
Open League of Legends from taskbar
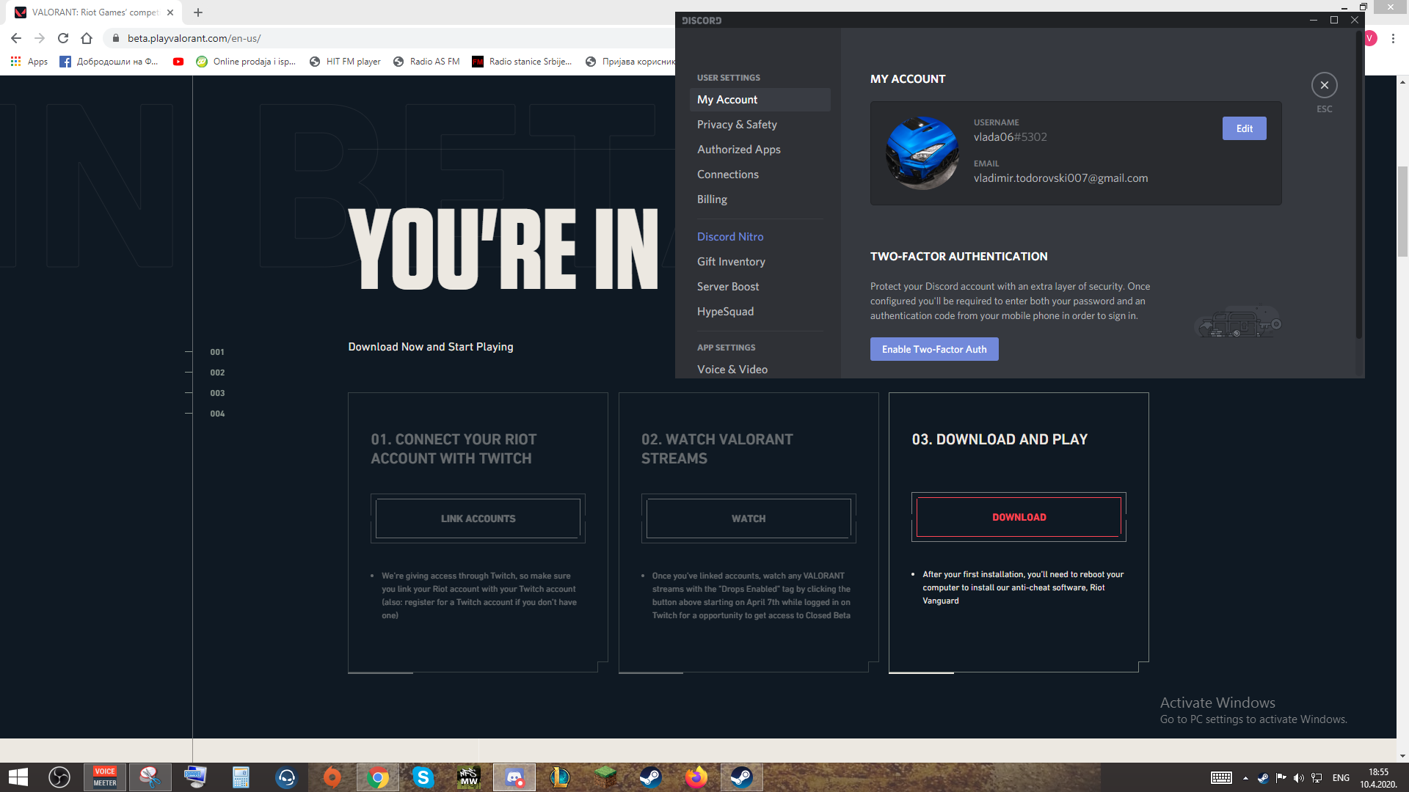[559, 777]
